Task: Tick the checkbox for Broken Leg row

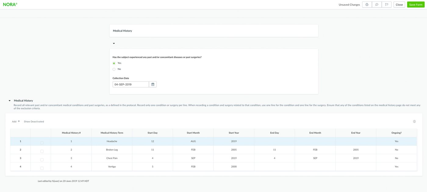Action: tap(42, 151)
